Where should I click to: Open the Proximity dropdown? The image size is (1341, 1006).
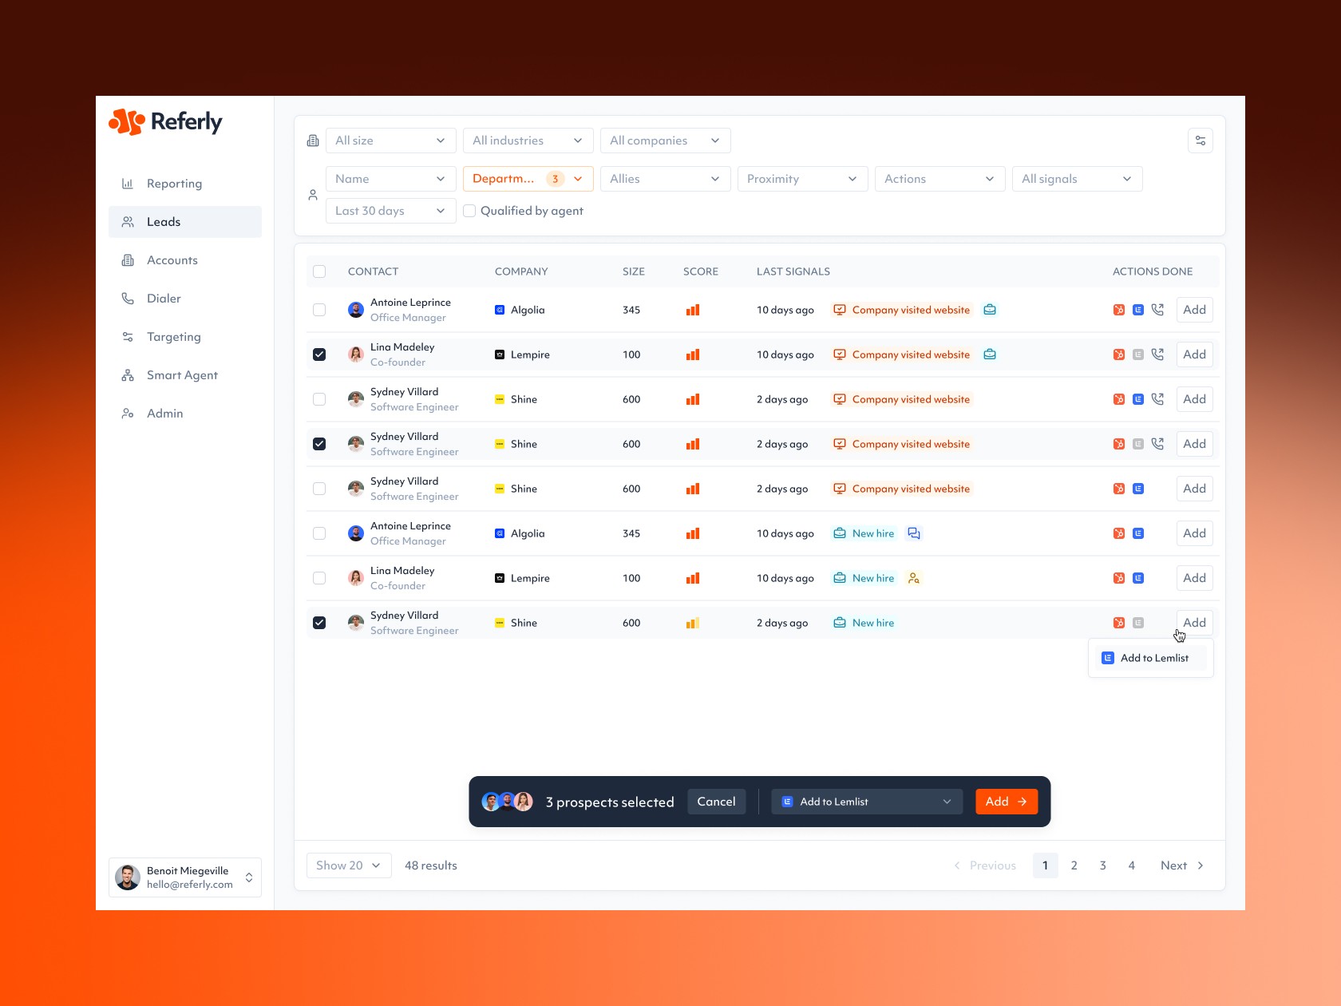pyautogui.click(x=803, y=179)
